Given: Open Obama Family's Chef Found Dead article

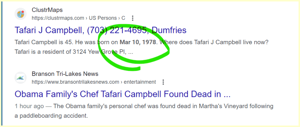Looking at the screenshot, I should pos(122,94).
